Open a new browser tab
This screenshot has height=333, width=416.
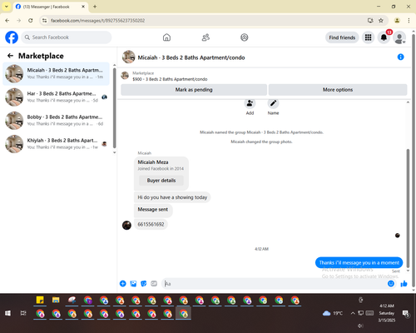coord(95,7)
